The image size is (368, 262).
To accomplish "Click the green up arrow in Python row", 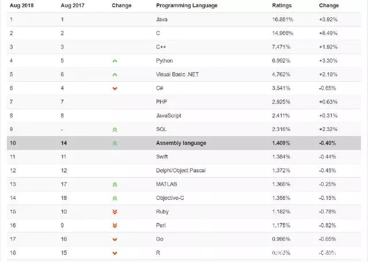I will [x=114, y=61].
